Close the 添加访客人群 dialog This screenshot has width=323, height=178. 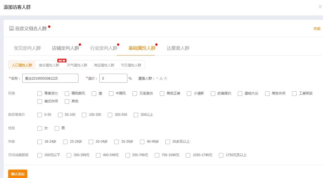[x=320, y=6]
